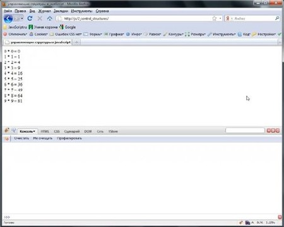Go to the home page via the house icon
Screen dimensions: 284x227
point(50,18)
